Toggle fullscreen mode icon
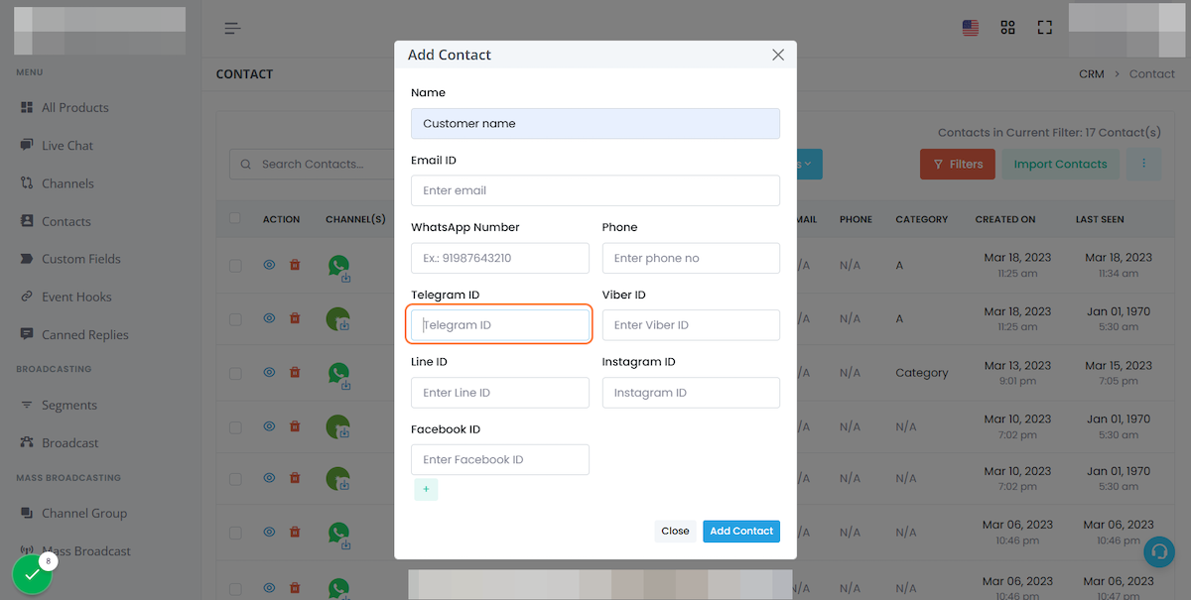The width and height of the screenshot is (1191, 600). (x=1044, y=28)
